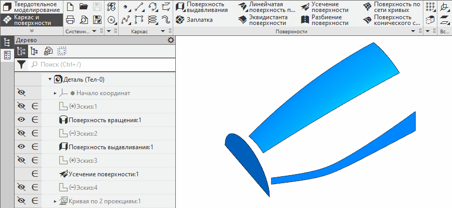Screen dimensions: 452x208
Task: Hide Поверхность вращения:1 via eye icon
Action: (x=21, y=120)
